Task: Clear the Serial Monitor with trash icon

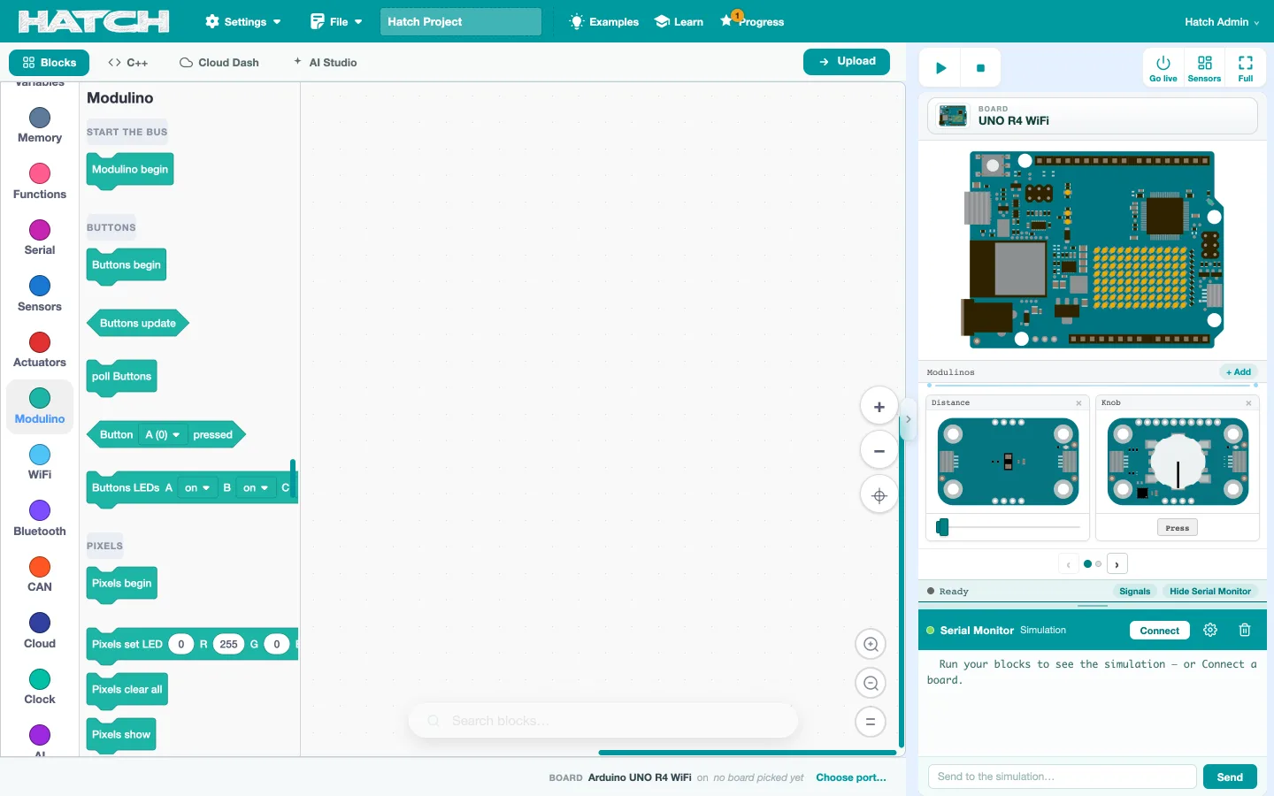Action: point(1245,630)
